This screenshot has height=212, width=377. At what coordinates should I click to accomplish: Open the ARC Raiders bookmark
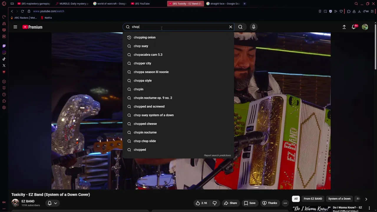pos(24,18)
